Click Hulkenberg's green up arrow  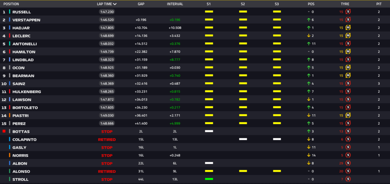pyautogui.click(x=308, y=91)
